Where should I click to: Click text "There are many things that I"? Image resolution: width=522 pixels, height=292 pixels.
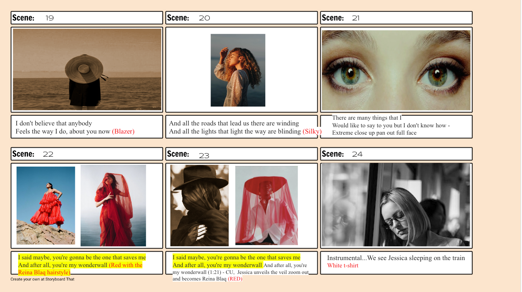click(x=367, y=118)
